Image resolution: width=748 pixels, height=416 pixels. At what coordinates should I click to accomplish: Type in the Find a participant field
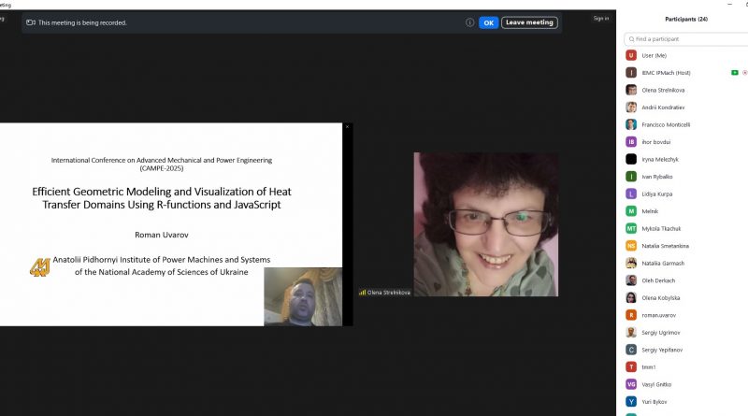[687, 39]
